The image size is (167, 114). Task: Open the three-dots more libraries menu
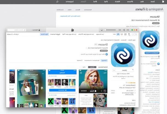(114, 34)
